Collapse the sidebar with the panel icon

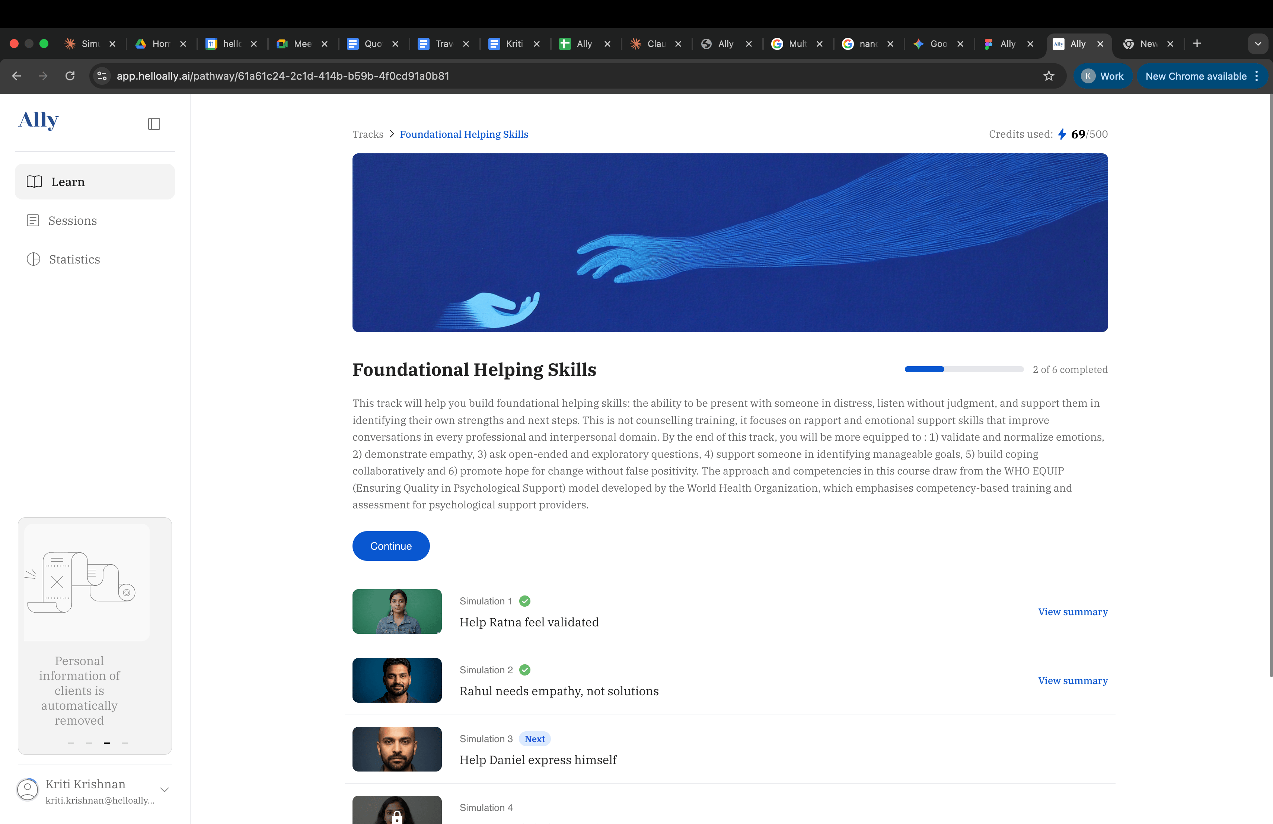coord(154,124)
